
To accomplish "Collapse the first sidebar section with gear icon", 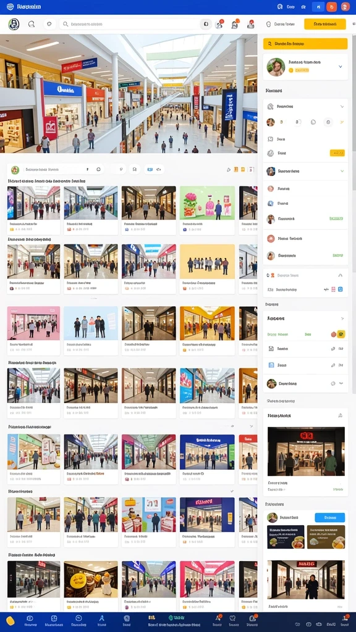I will pos(342,106).
